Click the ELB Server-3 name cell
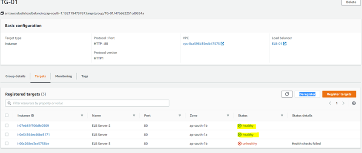The height and width of the screenshot is (153, 362). [x=101, y=144]
